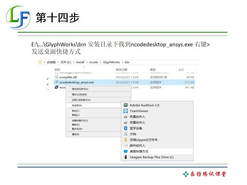Expand the breadcrumb chevron after 此电脑
This screenshot has height=185, width=247.
click(x=58, y=62)
